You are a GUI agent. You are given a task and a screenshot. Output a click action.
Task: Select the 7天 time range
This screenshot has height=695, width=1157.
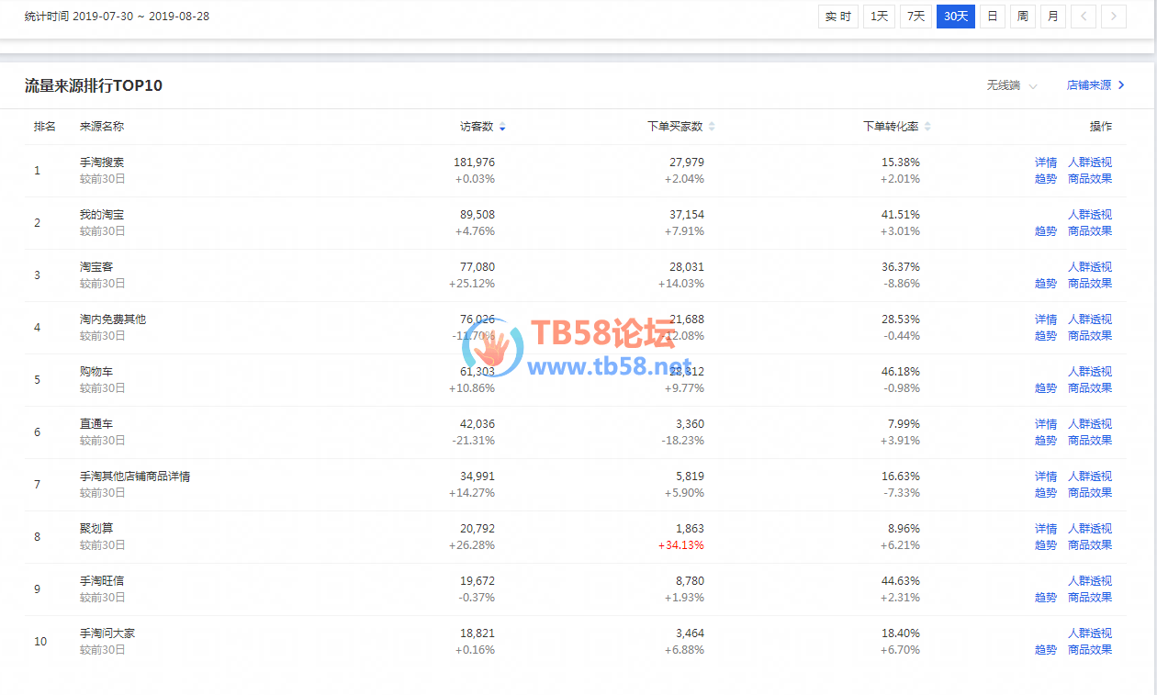(915, 16)
